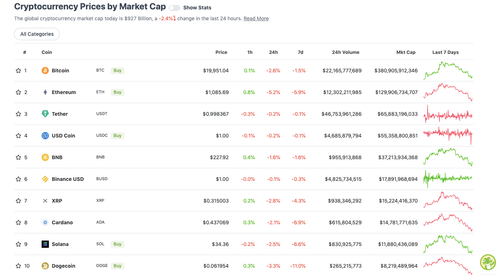This screenshot has width=501, height=276.
Task: Sort by the # rank column
Action: point(25,52)
